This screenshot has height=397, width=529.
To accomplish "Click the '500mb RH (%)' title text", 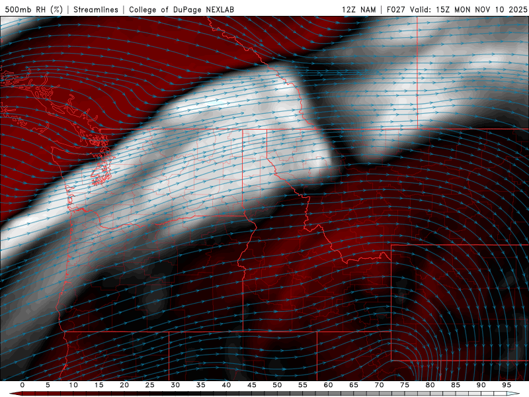I will 34,9.
